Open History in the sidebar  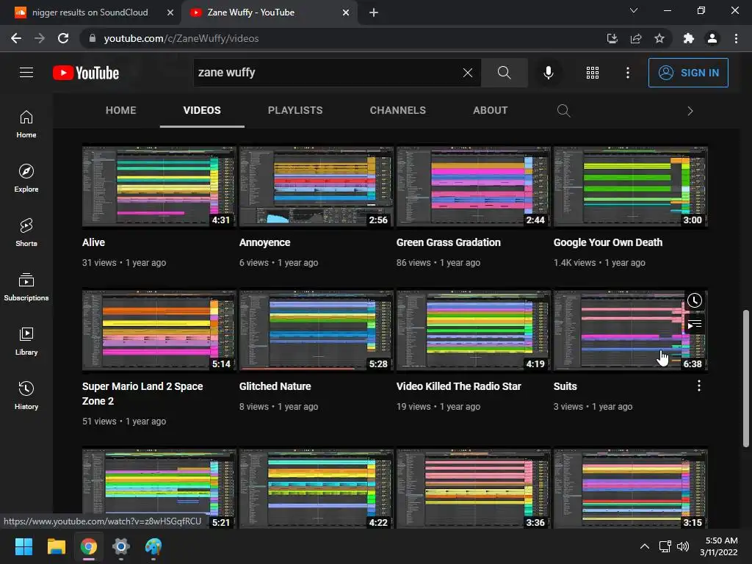26,396
